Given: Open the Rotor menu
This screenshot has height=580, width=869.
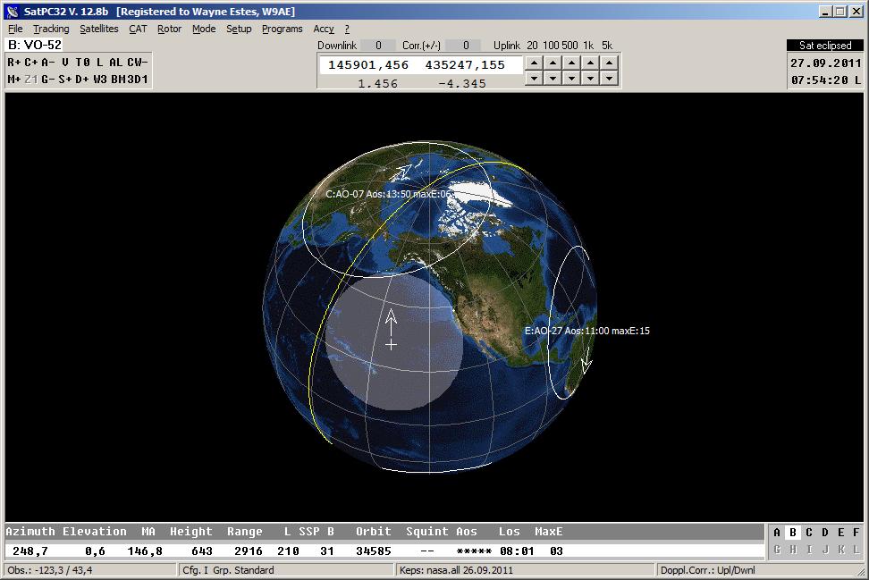Looking at the screenshot, I should click(169, 29).
